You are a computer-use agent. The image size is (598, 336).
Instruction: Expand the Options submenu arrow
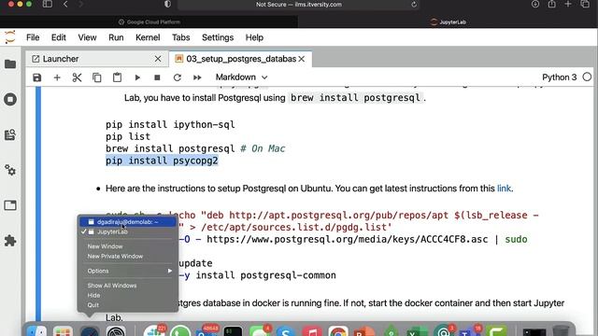point(170,271)
